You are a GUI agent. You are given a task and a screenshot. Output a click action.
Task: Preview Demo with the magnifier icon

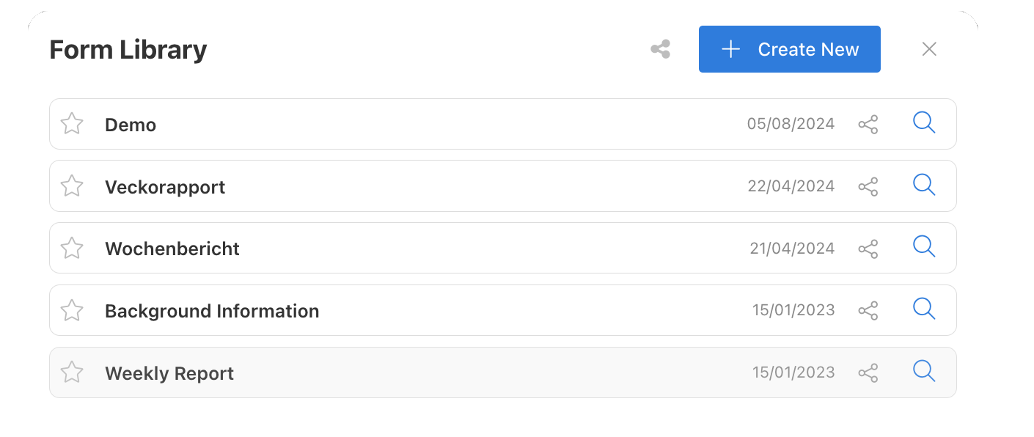click(924, 122)
